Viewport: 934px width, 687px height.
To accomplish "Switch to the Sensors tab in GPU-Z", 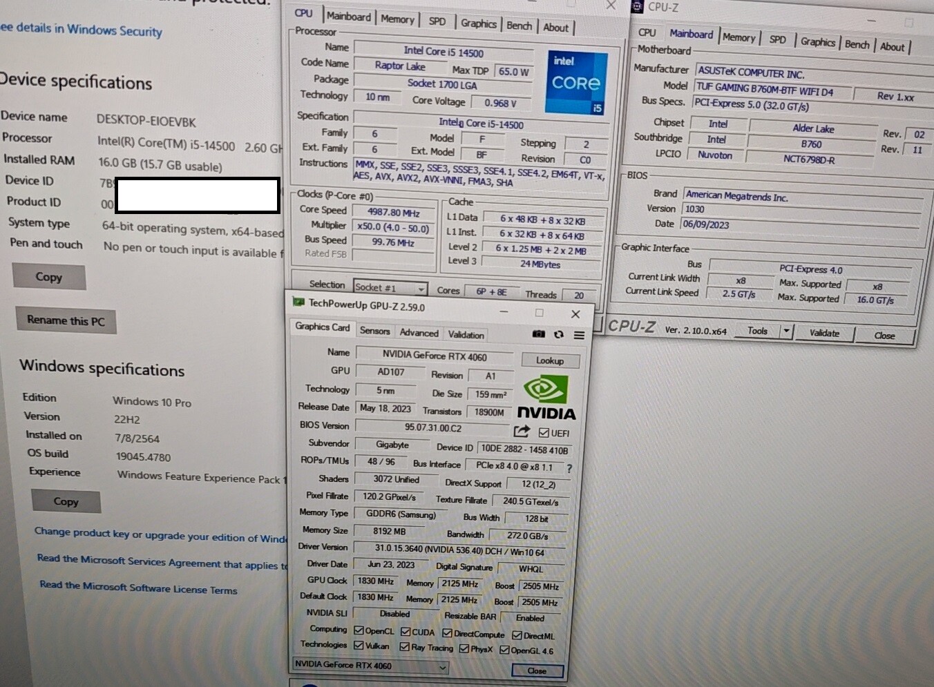I will pyautogui.click(x=374, y=331).
